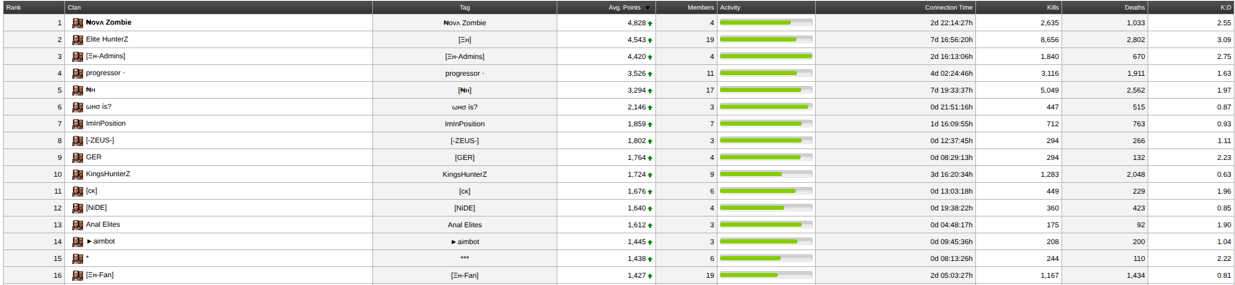Sort by Members column header
Screen dimensions: 1235x285
tap(701, 8)
